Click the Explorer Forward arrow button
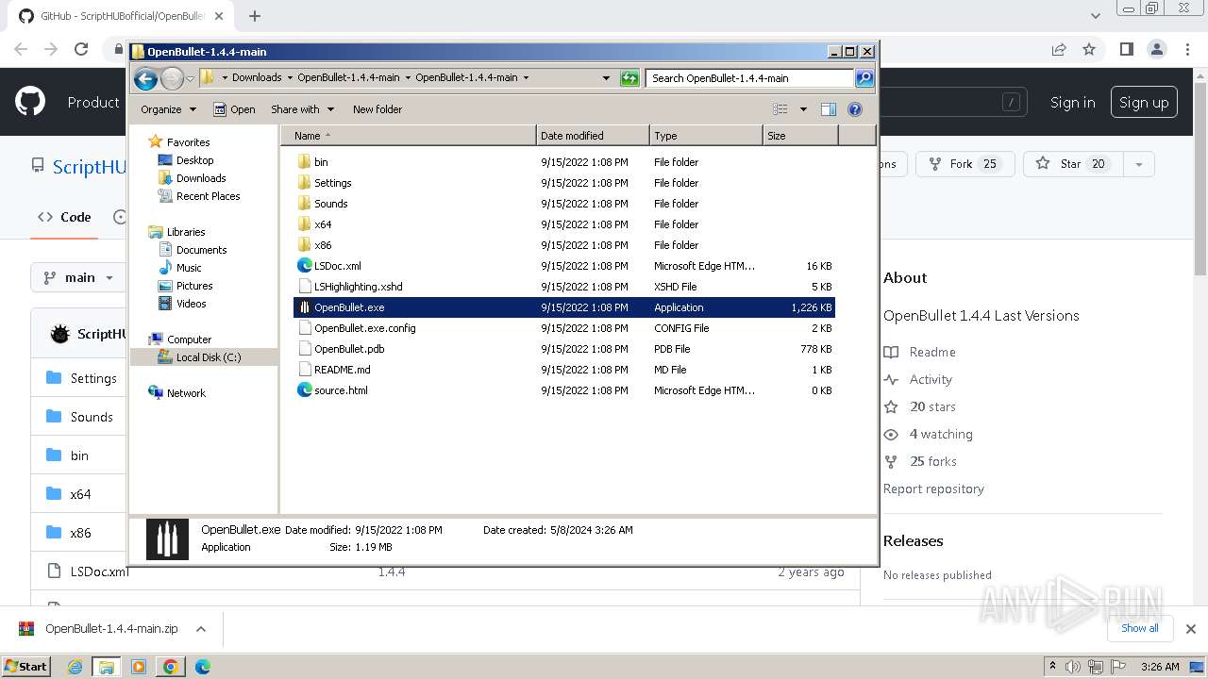This screenshot has height=679, width=1208. click(172, 78)
